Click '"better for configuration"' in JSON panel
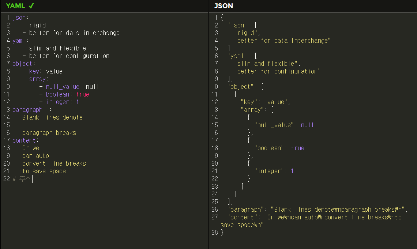Viewport: 417px width, 249px height. 277,72
